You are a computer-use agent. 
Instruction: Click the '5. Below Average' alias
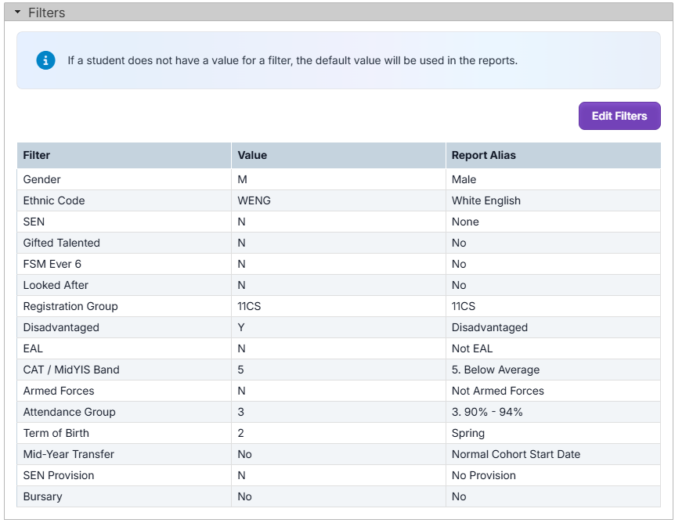(x=495, y=370)
